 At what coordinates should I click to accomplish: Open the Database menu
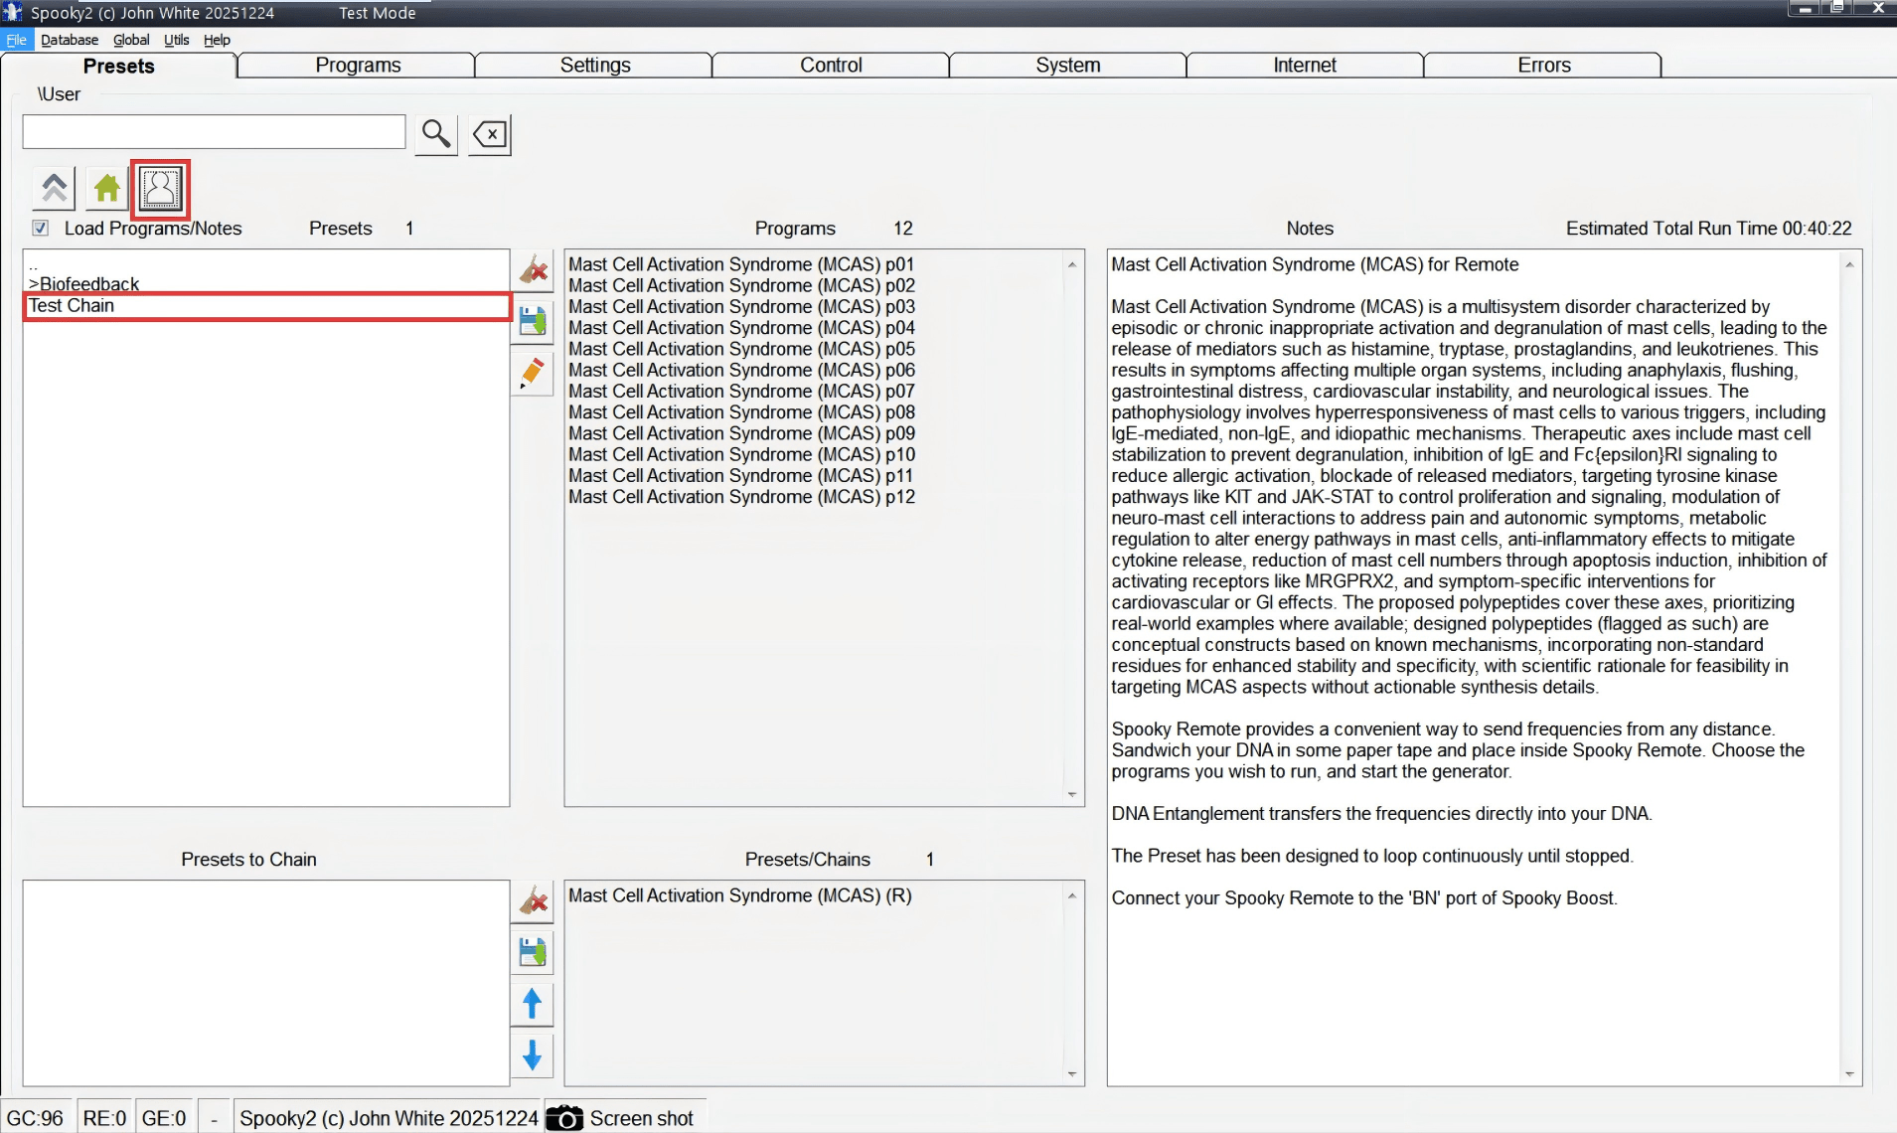point(70,40)
